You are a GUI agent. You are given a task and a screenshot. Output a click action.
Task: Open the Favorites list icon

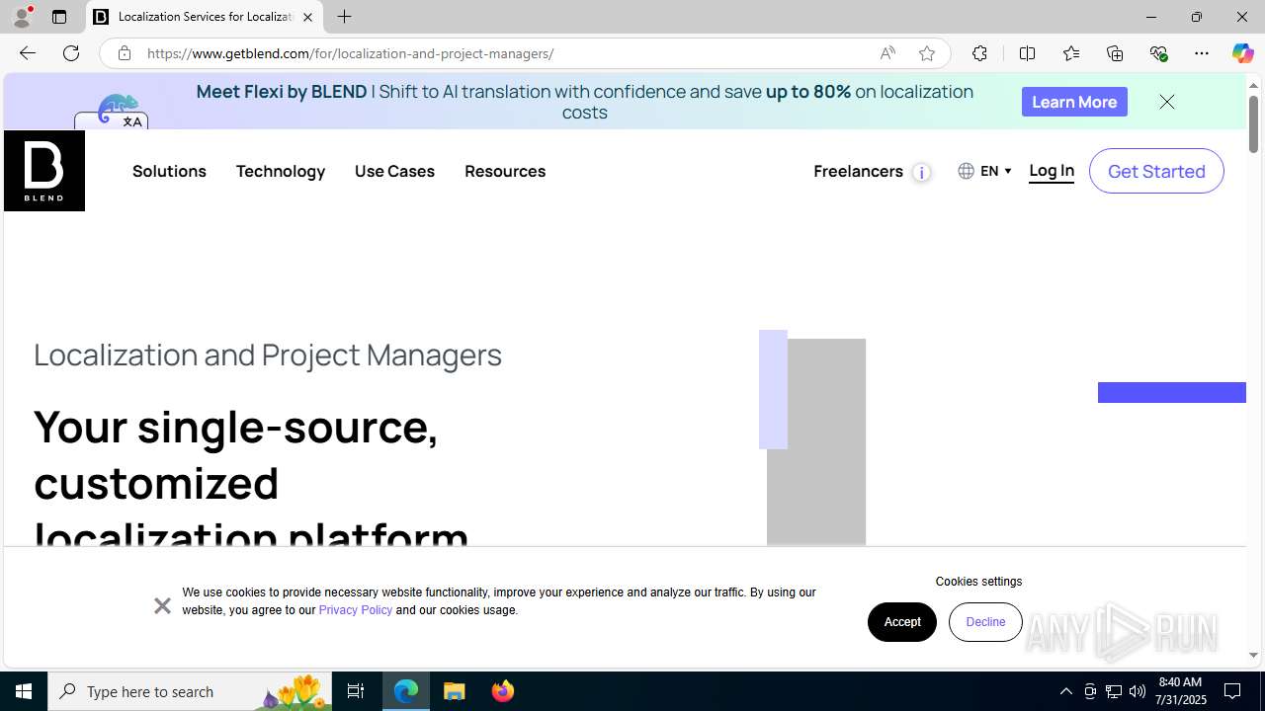(1070, 53)
